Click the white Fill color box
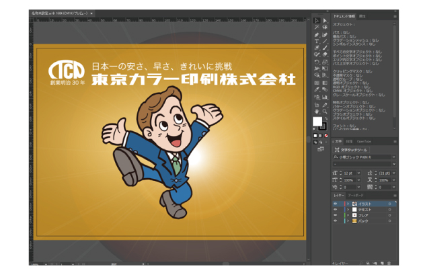 (317, 122)
